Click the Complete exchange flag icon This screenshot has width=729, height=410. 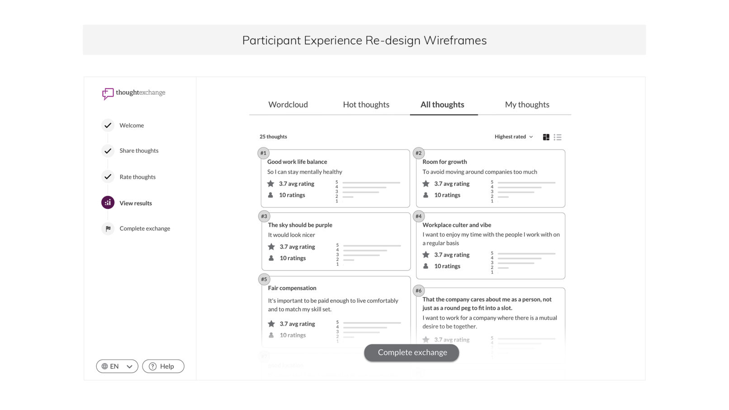(108, 229)
